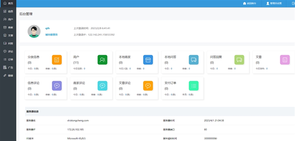Screen dimensions: 295x141
Task: Click the blue 本地商家 shop icon
Action: click(148, 60)
